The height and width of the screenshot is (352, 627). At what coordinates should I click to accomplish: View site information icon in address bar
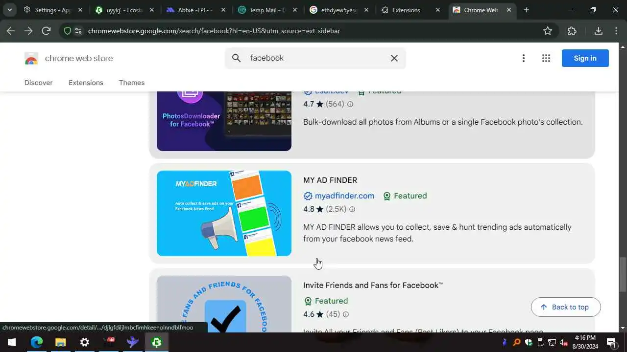[x=78, y=31]
